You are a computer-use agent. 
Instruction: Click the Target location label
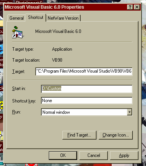26,60
